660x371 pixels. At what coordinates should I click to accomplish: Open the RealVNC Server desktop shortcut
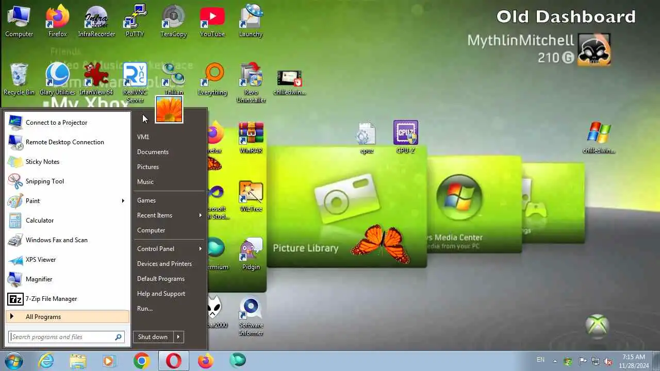coord(135,83)
